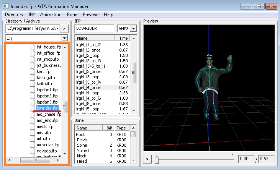Click the file icon beside kart.ifp

click(33, 71)
